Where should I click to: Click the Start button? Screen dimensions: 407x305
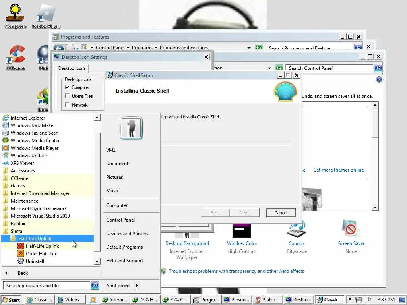click(11, 300)
